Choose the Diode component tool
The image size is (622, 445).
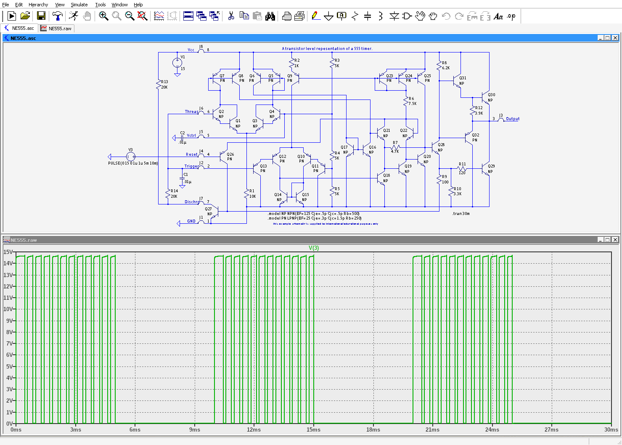click(394, 16)
